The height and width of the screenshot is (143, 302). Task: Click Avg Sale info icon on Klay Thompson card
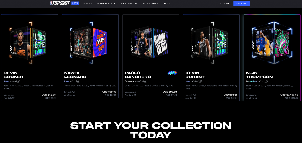256,98
